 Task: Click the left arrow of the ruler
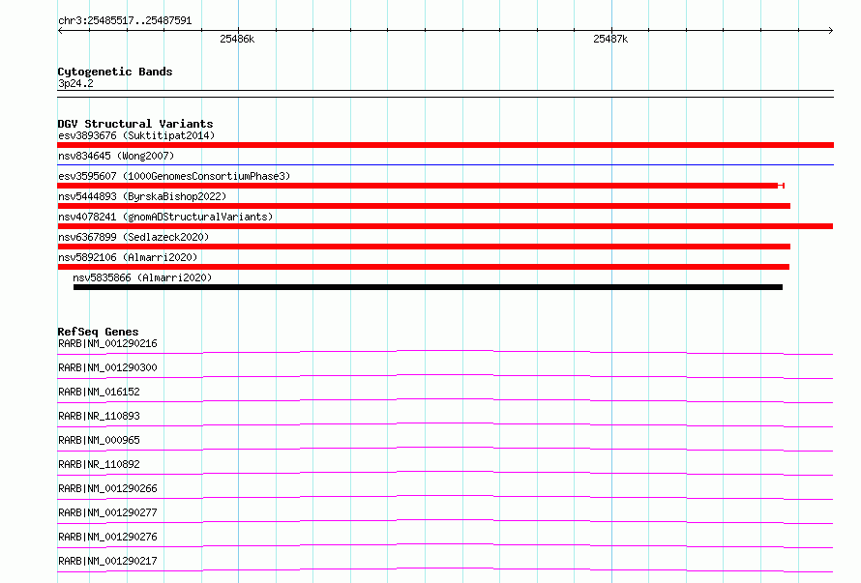[60, 30]
